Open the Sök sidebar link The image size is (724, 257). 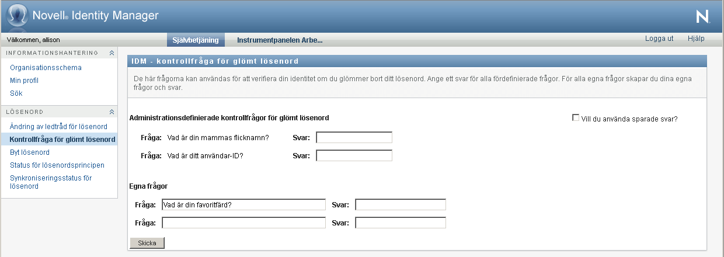pyautogui.click(x=16, y=93)
